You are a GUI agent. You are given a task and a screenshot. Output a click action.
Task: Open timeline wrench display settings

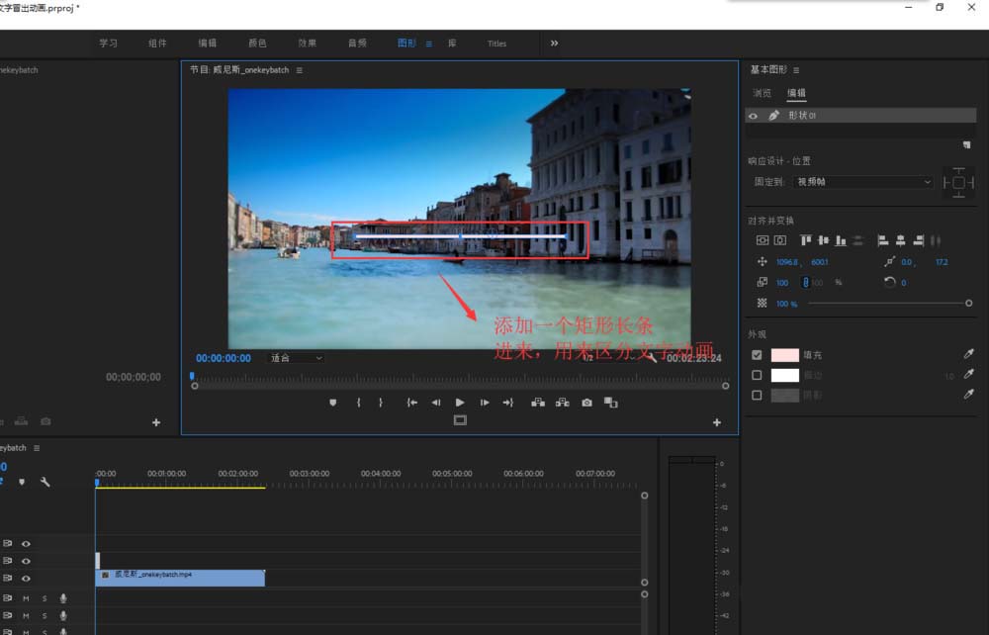(x=45, y=482)
